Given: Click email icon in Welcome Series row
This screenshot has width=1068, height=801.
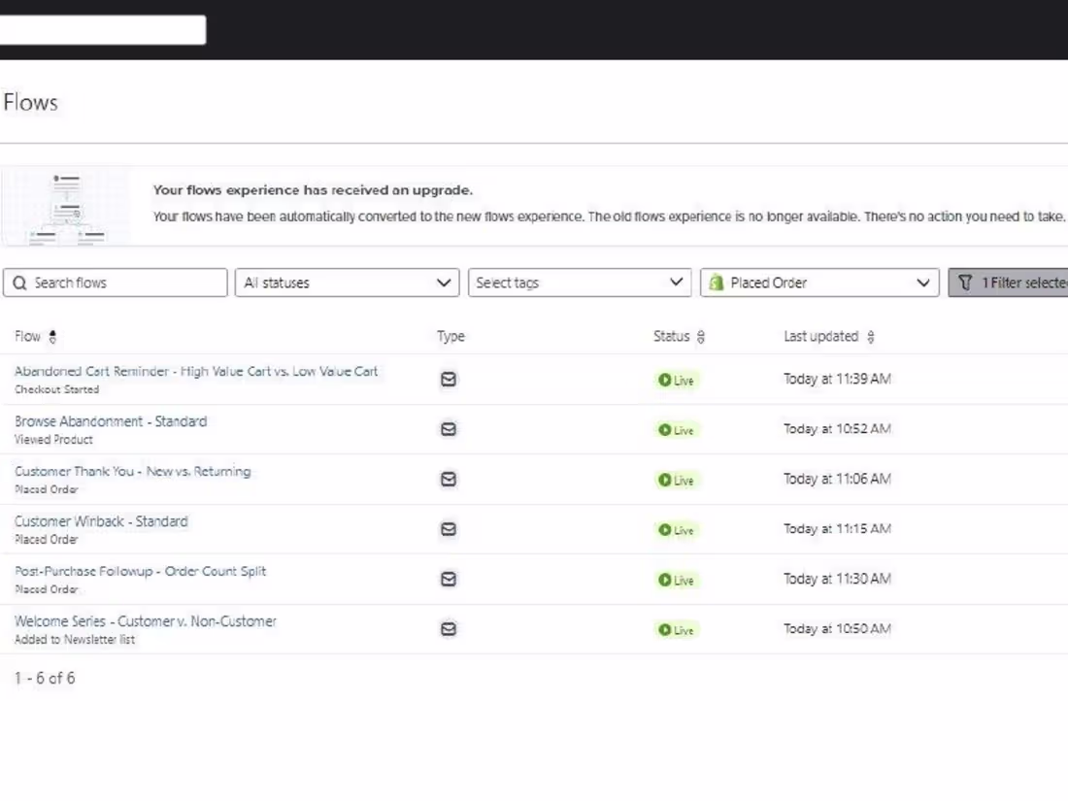Looking at the screenshot, I should 449,629.
